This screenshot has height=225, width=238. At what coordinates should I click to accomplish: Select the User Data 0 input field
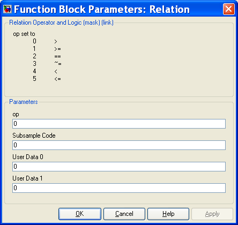(x=119, y=167)
